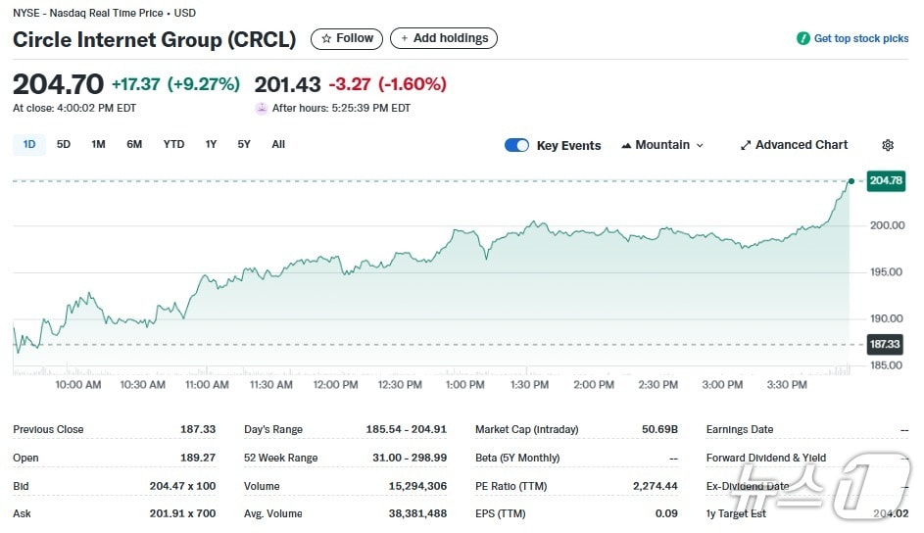Click the star icon in Follow

click(x=325, y=38)
